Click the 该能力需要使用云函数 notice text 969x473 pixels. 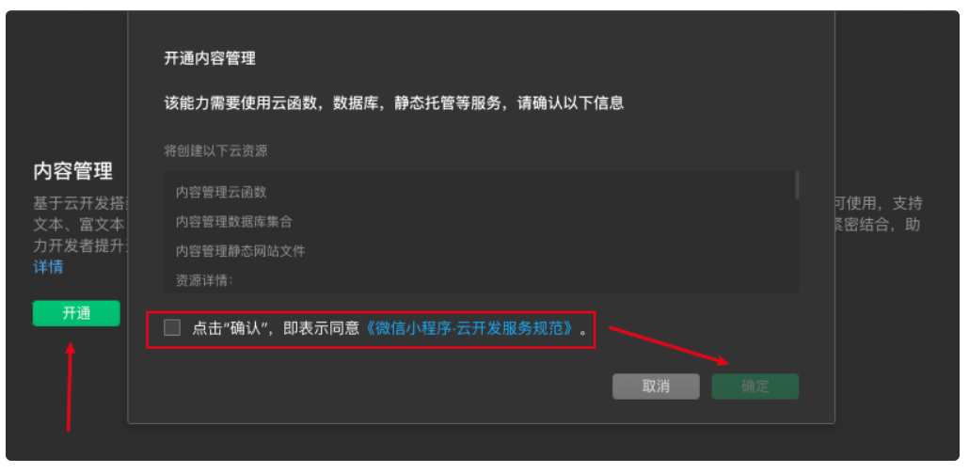[393, 103]
